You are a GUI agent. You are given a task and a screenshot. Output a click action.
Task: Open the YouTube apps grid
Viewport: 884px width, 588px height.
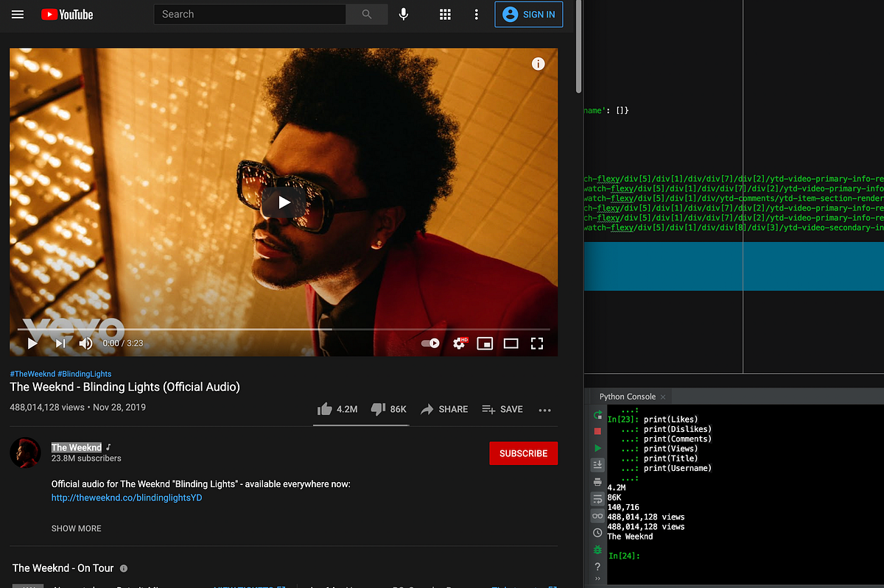(445, 14)
